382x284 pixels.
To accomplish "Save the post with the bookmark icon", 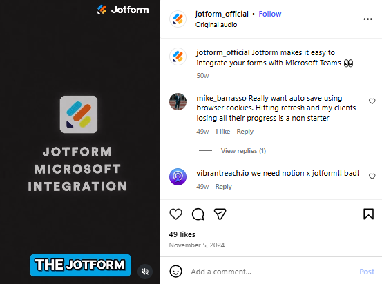I will [368, 214].
